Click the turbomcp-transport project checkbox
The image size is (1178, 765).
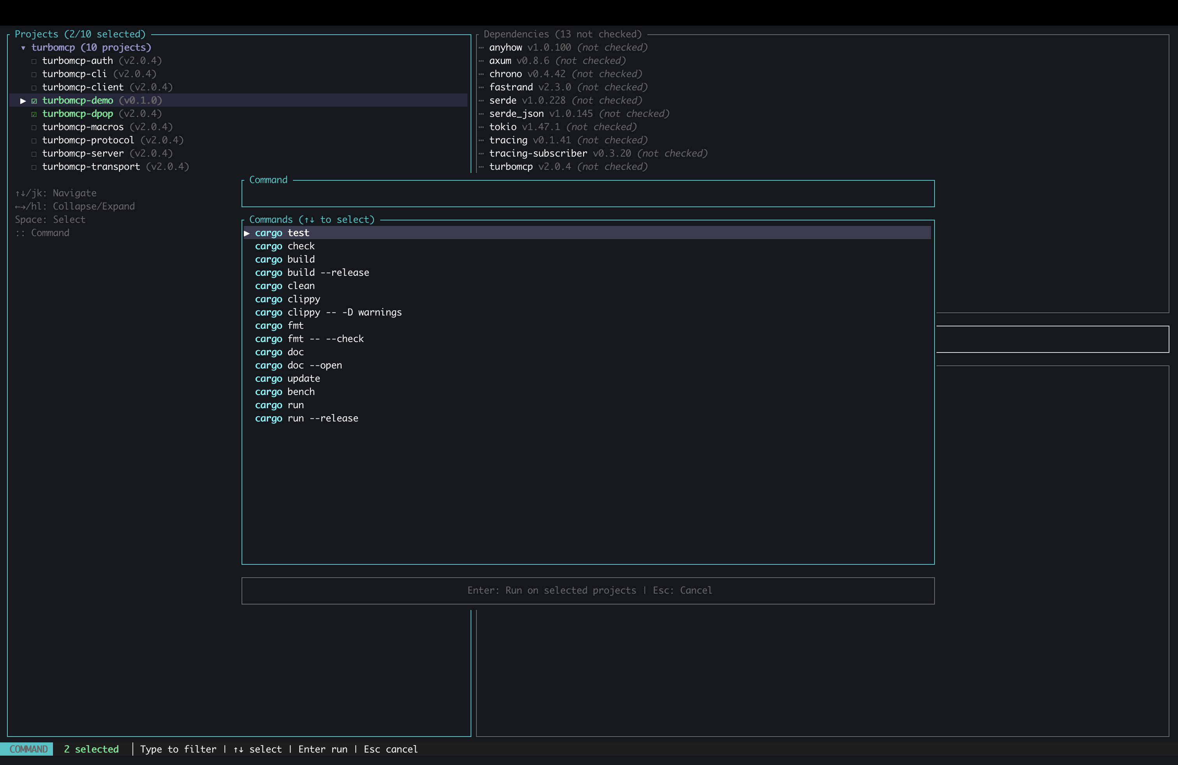click(x=34, y=167)
